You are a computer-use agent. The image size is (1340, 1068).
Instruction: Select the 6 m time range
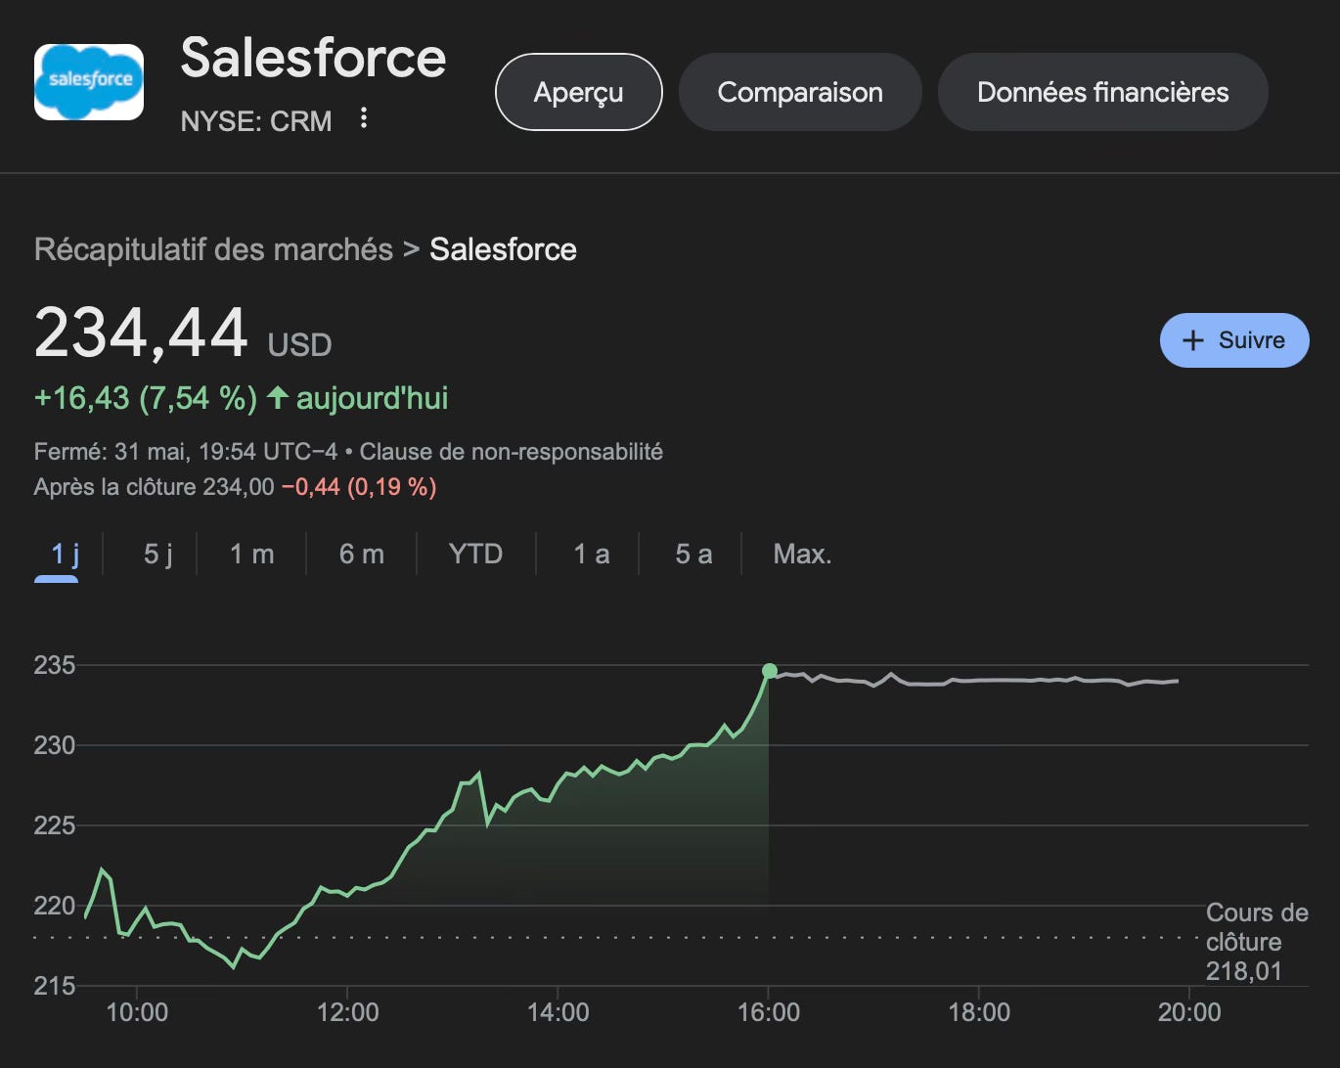point(361,555)
